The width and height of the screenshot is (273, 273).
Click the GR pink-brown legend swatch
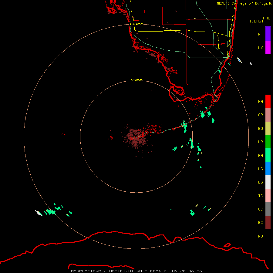tap(268, 115)
